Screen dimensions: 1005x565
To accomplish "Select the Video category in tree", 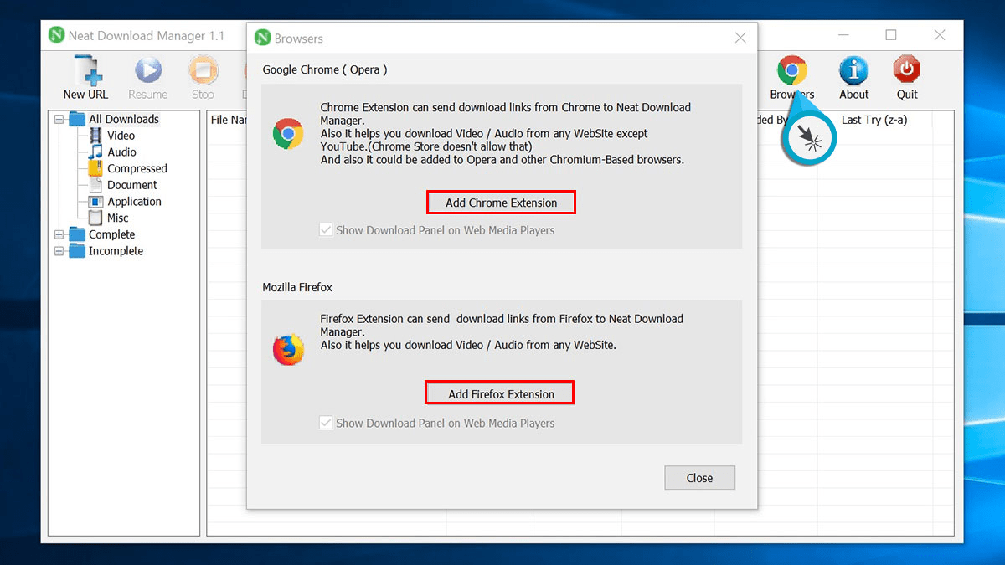I will click(x=121, y=136).
